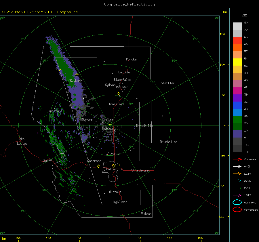Click the red forecast ellipse icon
The width and height of the screenshot is (259, 242).
point(237,209)
